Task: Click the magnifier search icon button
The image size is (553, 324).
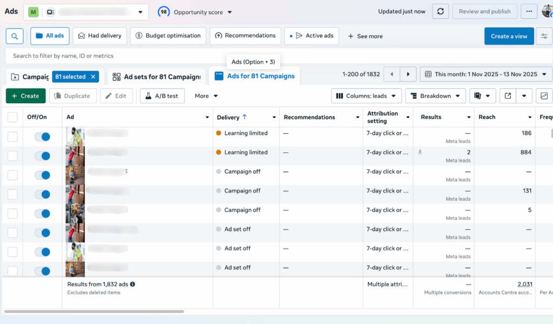Action: 14,36
